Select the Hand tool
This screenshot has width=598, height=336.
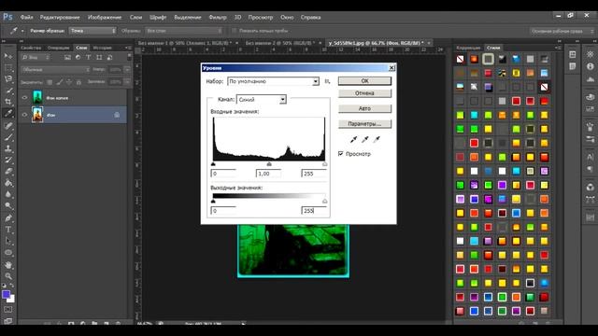click(x=8, y=265)
